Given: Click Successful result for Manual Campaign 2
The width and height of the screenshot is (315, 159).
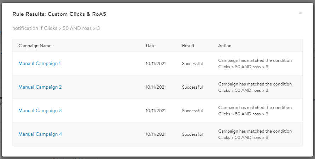Looking at the screenshot, I should 192,87.
